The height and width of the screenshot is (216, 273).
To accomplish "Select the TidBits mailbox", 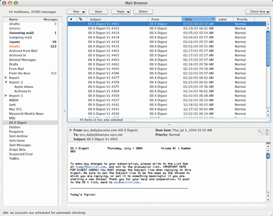I will pyautogui.click(x=30, y=158).
